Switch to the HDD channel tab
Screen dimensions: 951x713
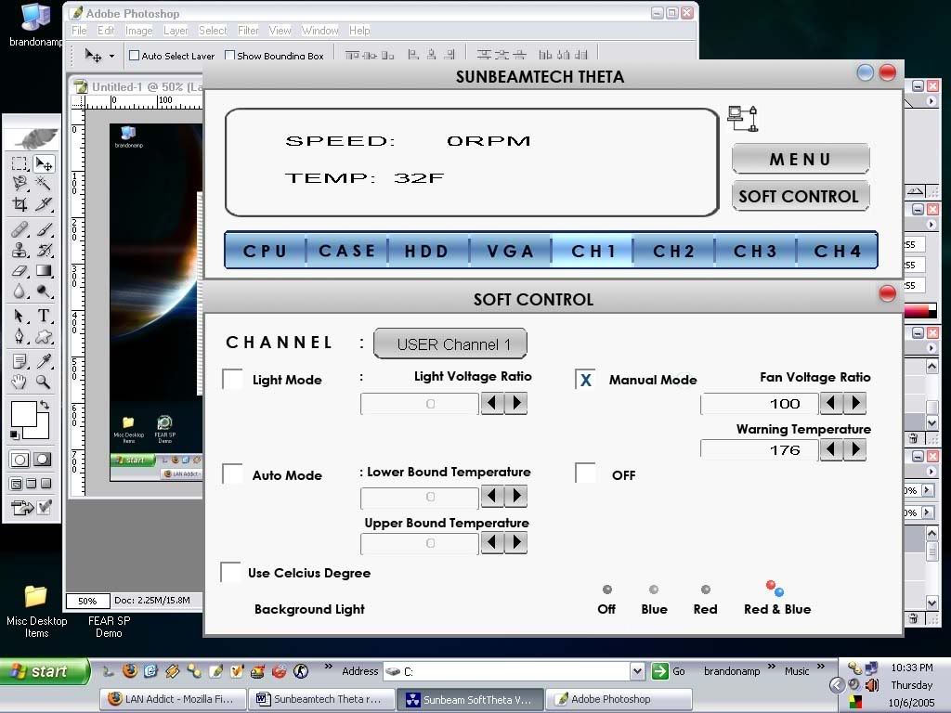427,251
